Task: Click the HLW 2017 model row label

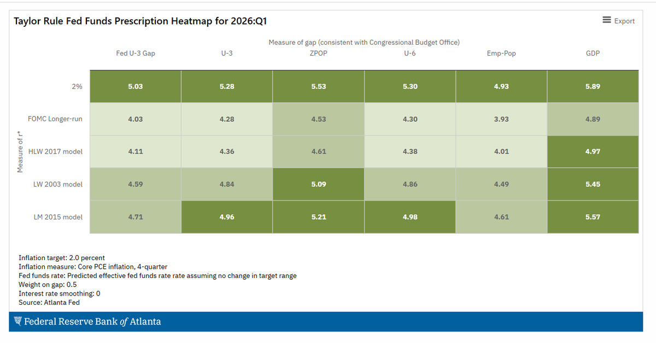Action: tap(56, 151)
